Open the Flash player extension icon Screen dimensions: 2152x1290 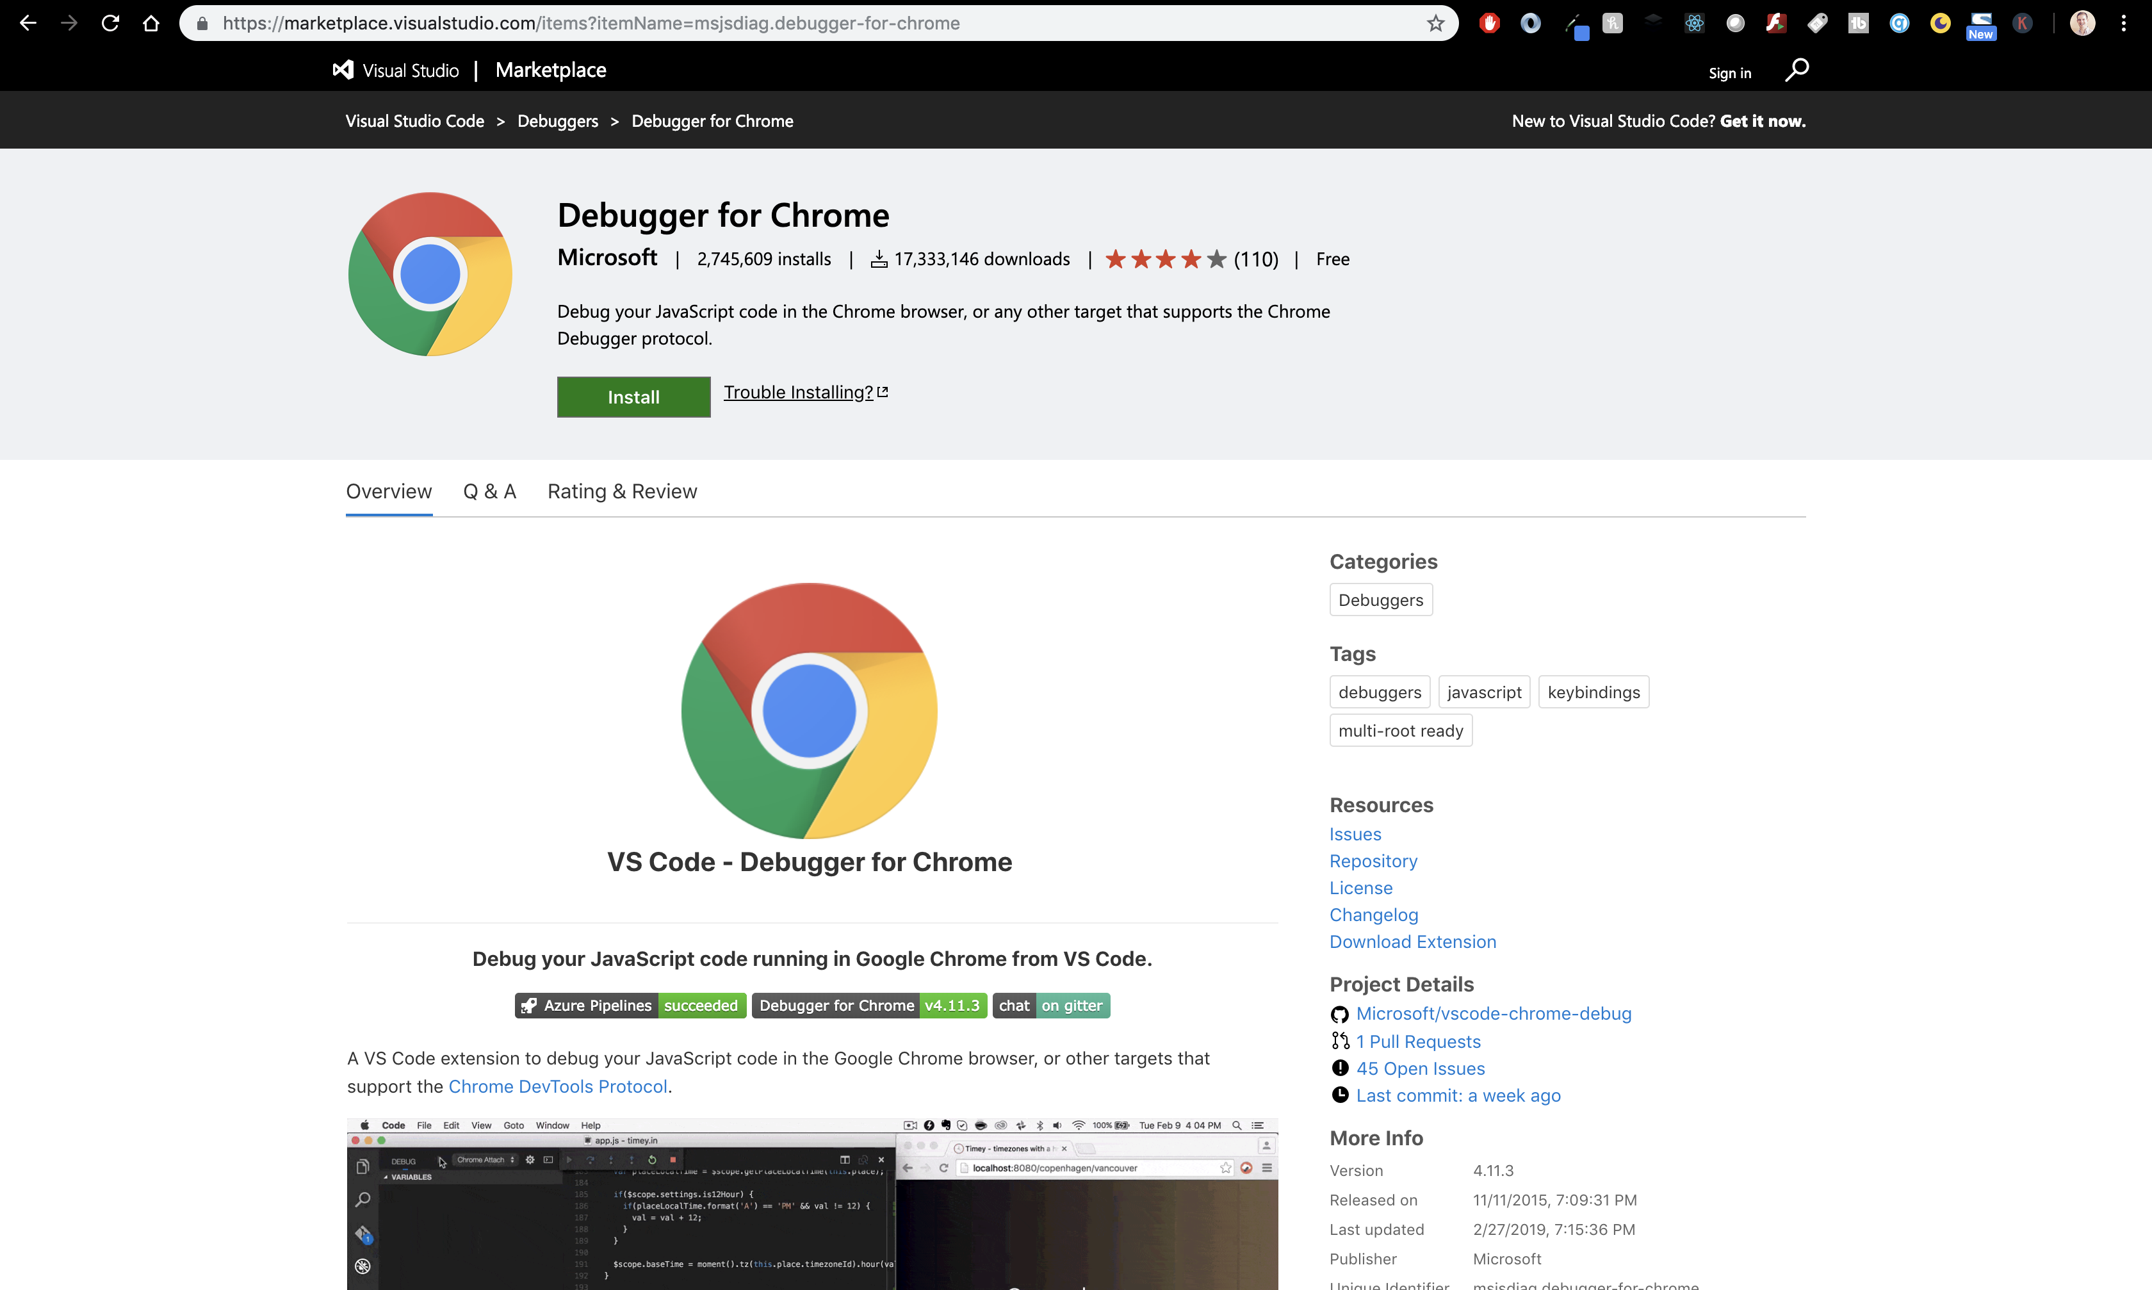(1775, 24)
